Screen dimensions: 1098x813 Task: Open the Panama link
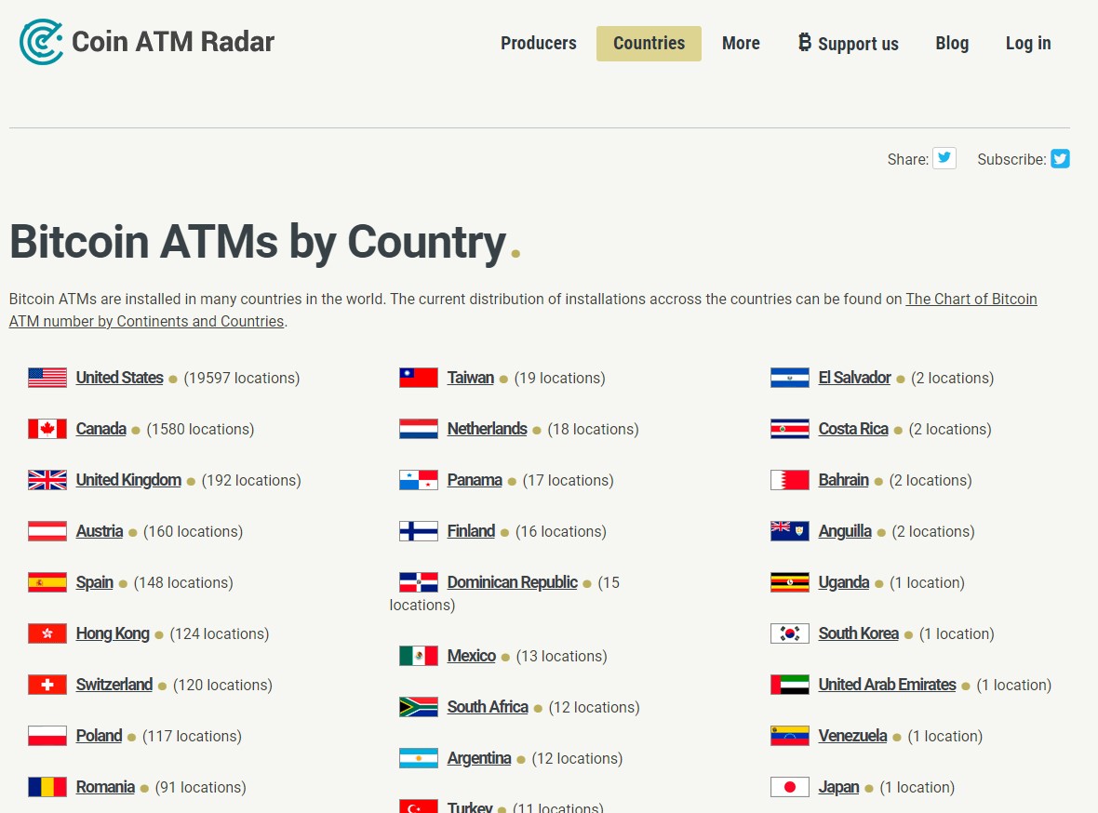475,480
